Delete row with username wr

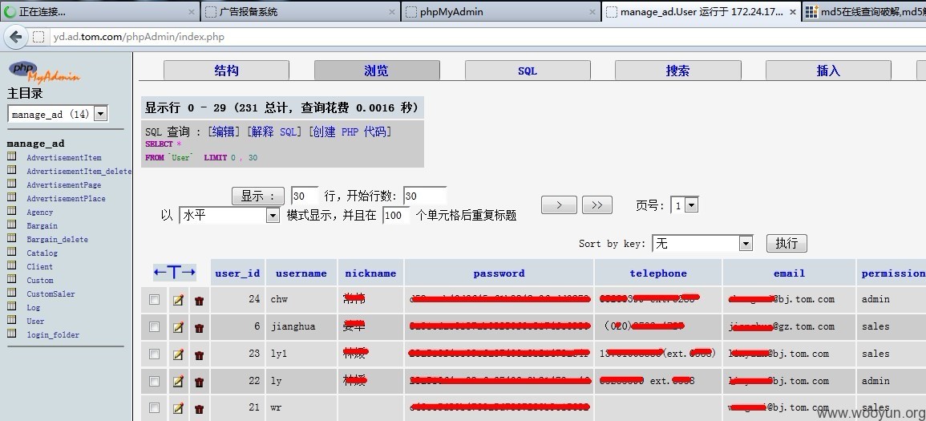[199, 408]
